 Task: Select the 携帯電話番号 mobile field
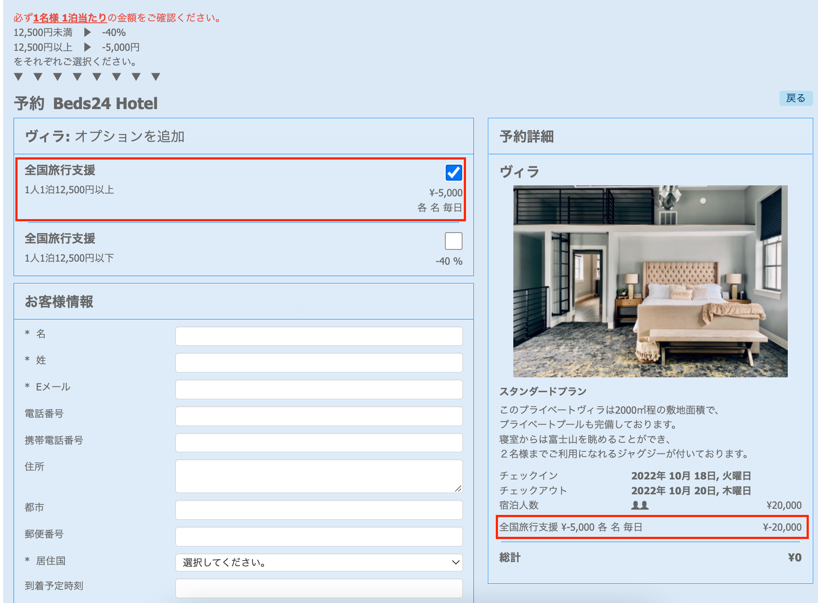click(x=319, y=443)
